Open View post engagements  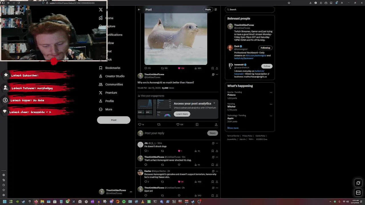pos(151,96)
